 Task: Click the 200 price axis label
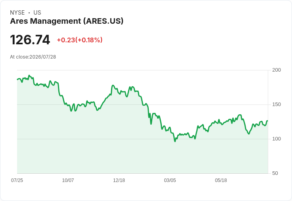pos(277,70)
